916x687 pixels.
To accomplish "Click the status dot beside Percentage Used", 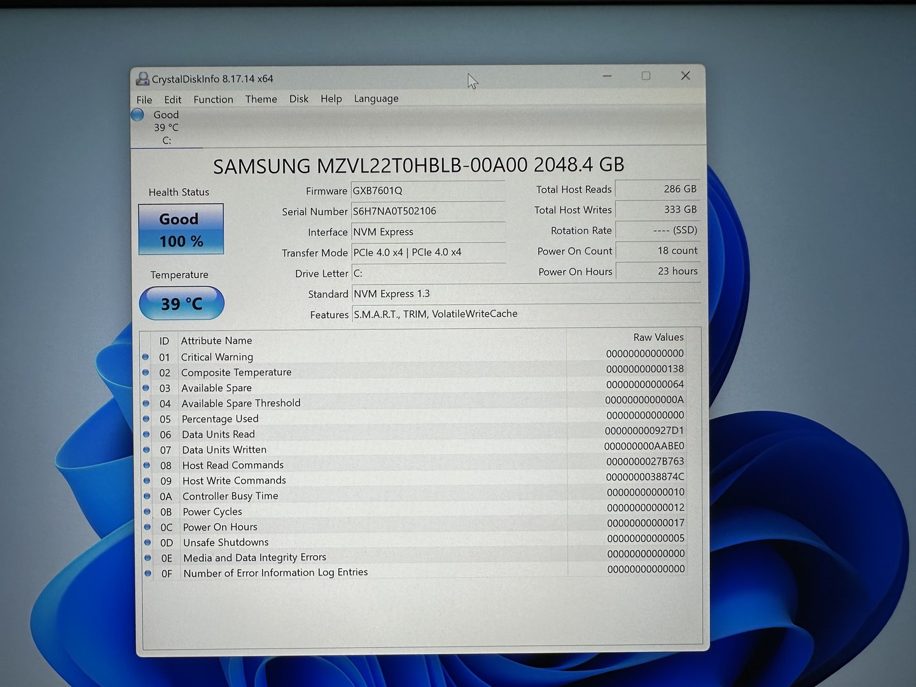I will pyautogui.click(x=146, y=419).
